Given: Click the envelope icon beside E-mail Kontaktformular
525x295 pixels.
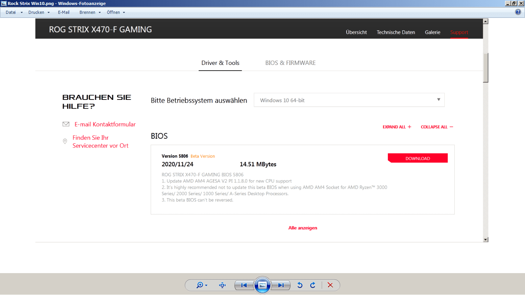Looking at the screenshot, I should click(x=66, y=124).
